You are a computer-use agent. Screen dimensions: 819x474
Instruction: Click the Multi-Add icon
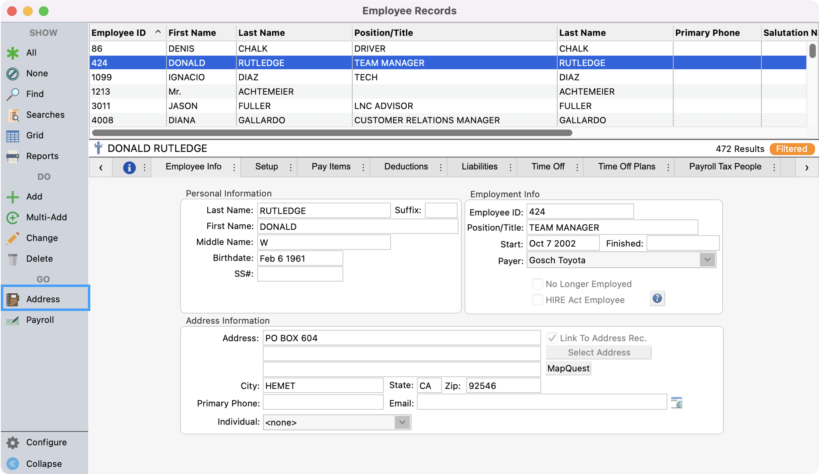[13, 217]
